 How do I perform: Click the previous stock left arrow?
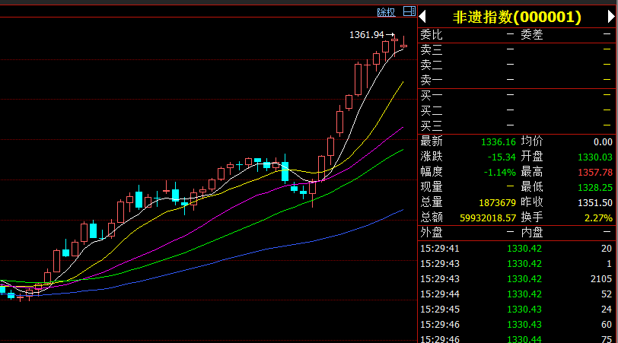click(422, 17)
